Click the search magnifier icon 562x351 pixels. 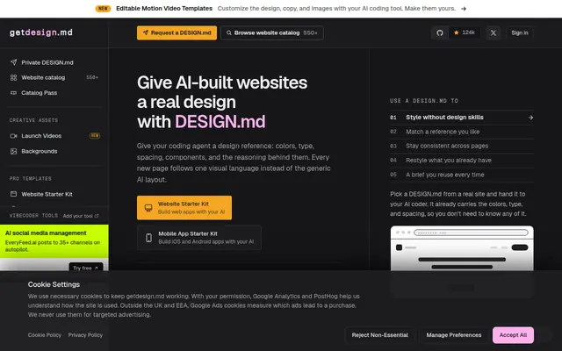tap(228, 33)
